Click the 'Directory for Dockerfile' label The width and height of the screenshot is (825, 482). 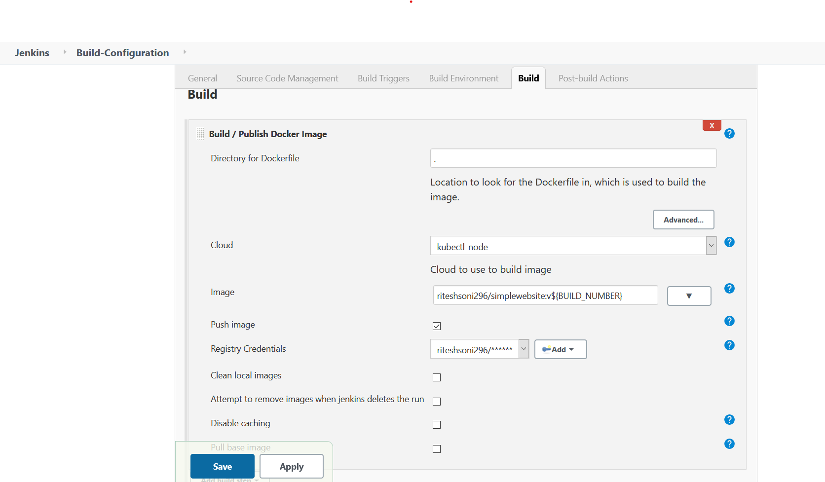point(255,158)
